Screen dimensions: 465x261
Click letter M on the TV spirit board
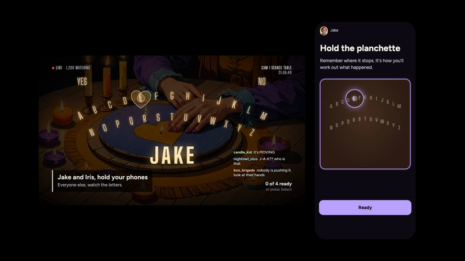point(263,116)
